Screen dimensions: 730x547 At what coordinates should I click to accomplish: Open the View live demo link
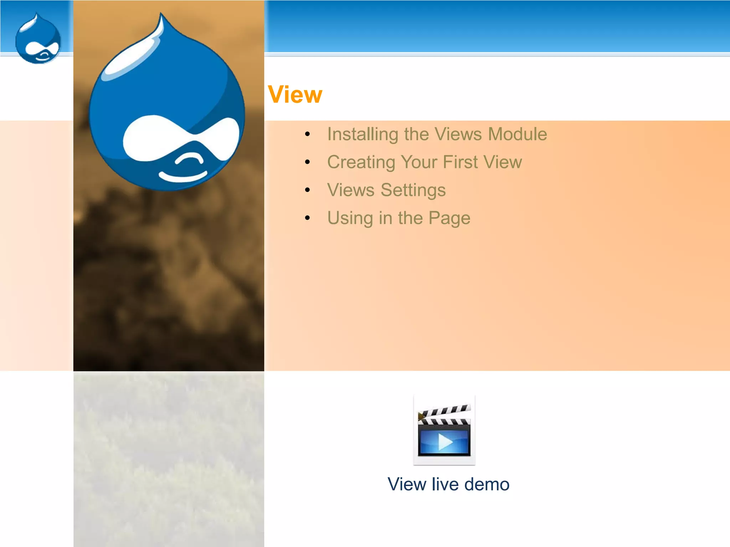click(448, 484)
